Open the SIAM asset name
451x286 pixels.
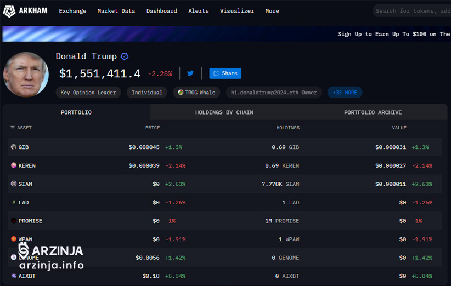(x=25, y=184)
